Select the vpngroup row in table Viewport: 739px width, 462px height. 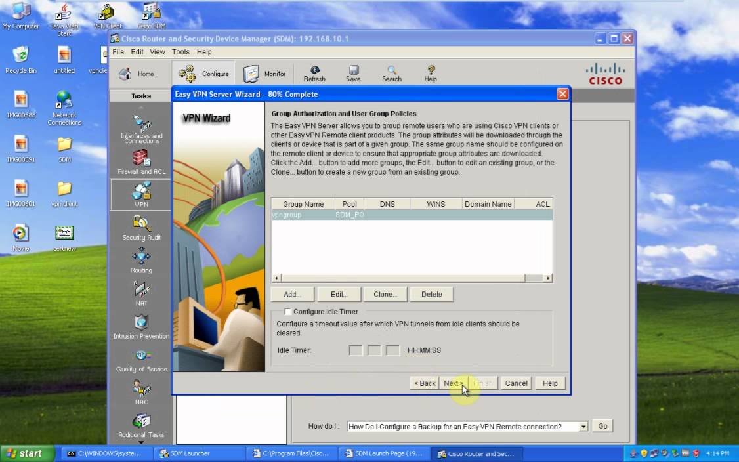coord(412,215)
